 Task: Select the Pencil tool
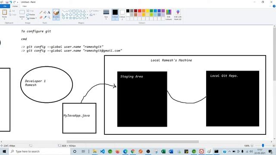pos(41,12)
